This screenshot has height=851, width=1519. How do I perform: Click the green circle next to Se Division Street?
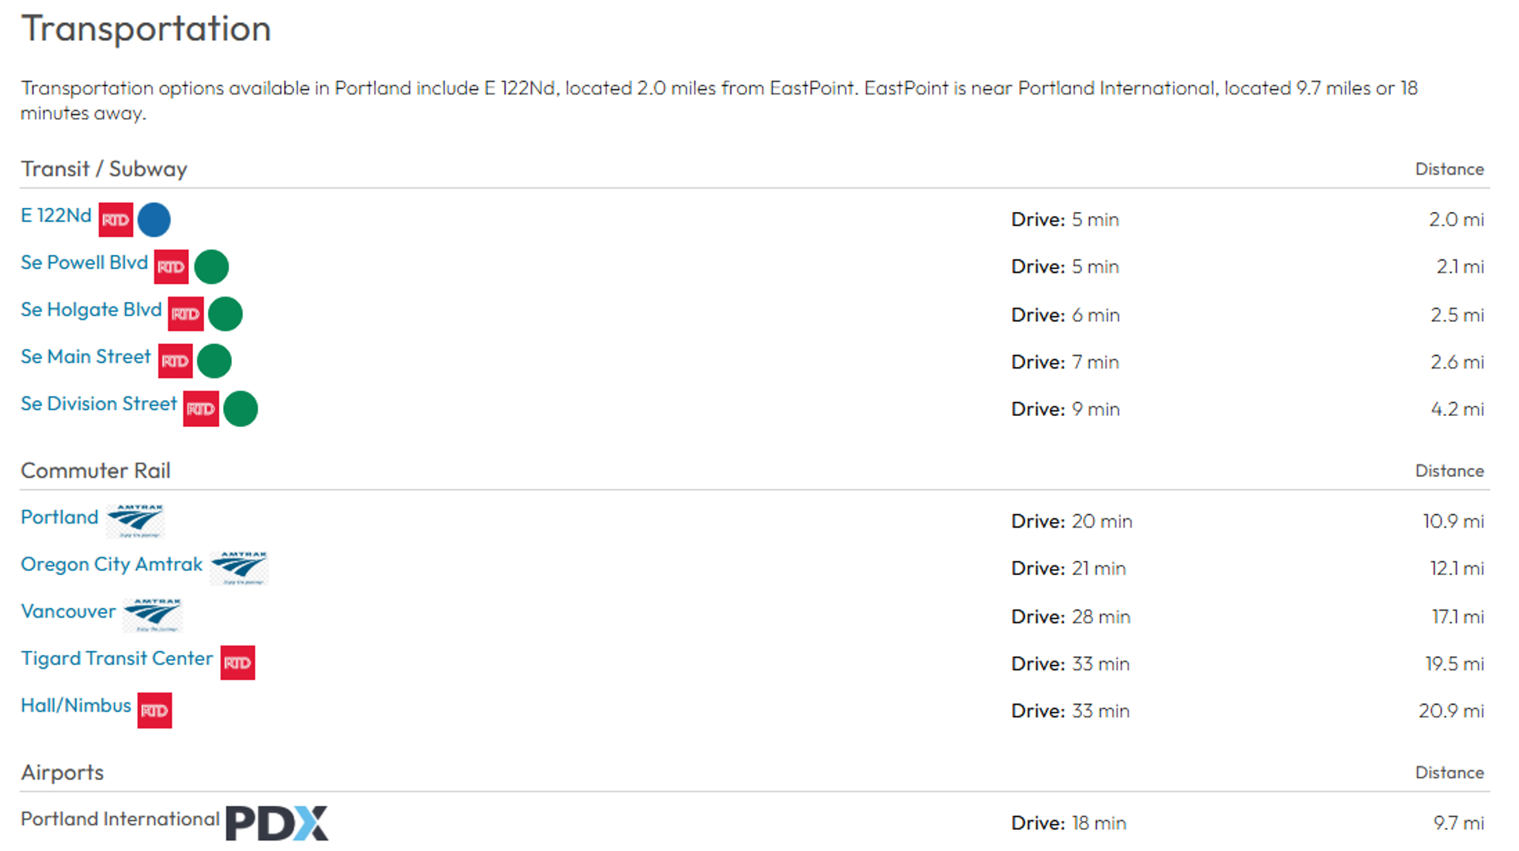click(241, 409)
